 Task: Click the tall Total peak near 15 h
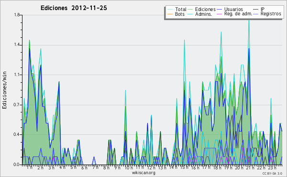[x=184, y=40]
